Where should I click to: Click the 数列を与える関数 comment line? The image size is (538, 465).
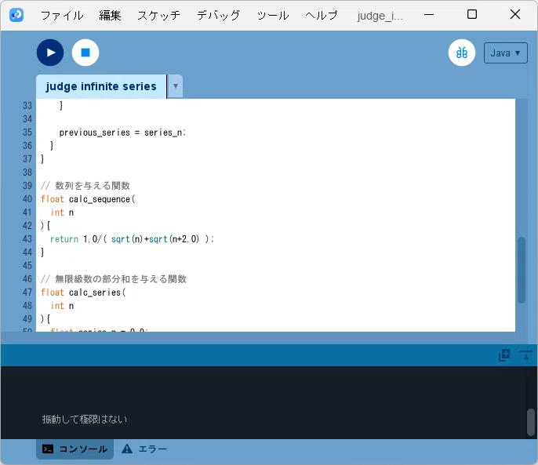(85, 186)
